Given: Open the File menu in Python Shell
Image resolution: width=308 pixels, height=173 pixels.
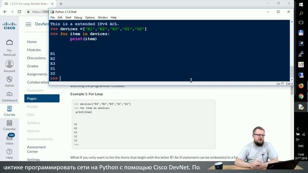Looking at the screenshot, I should (52, 17).
